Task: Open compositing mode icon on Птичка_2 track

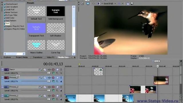Action: 53,90
